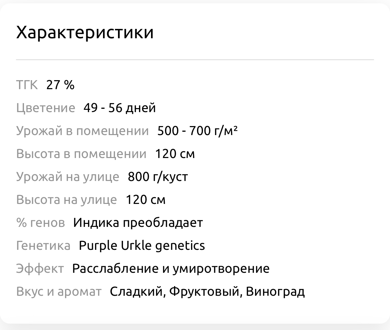Select the Сладкий flavor value
Screen dimensions: 390x330
[136, 292]
